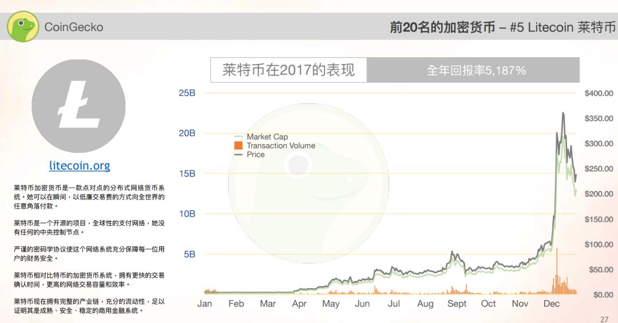Image resolution: width=618 pixels, height=323 pixels.
Task: Click the Oct month label
Action: [488, 304]
